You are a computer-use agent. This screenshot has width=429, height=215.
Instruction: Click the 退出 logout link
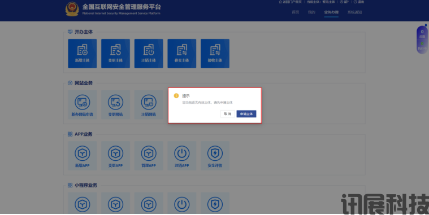359,2
